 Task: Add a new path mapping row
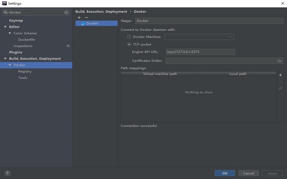pyautogui.click(x=281, y=75)
